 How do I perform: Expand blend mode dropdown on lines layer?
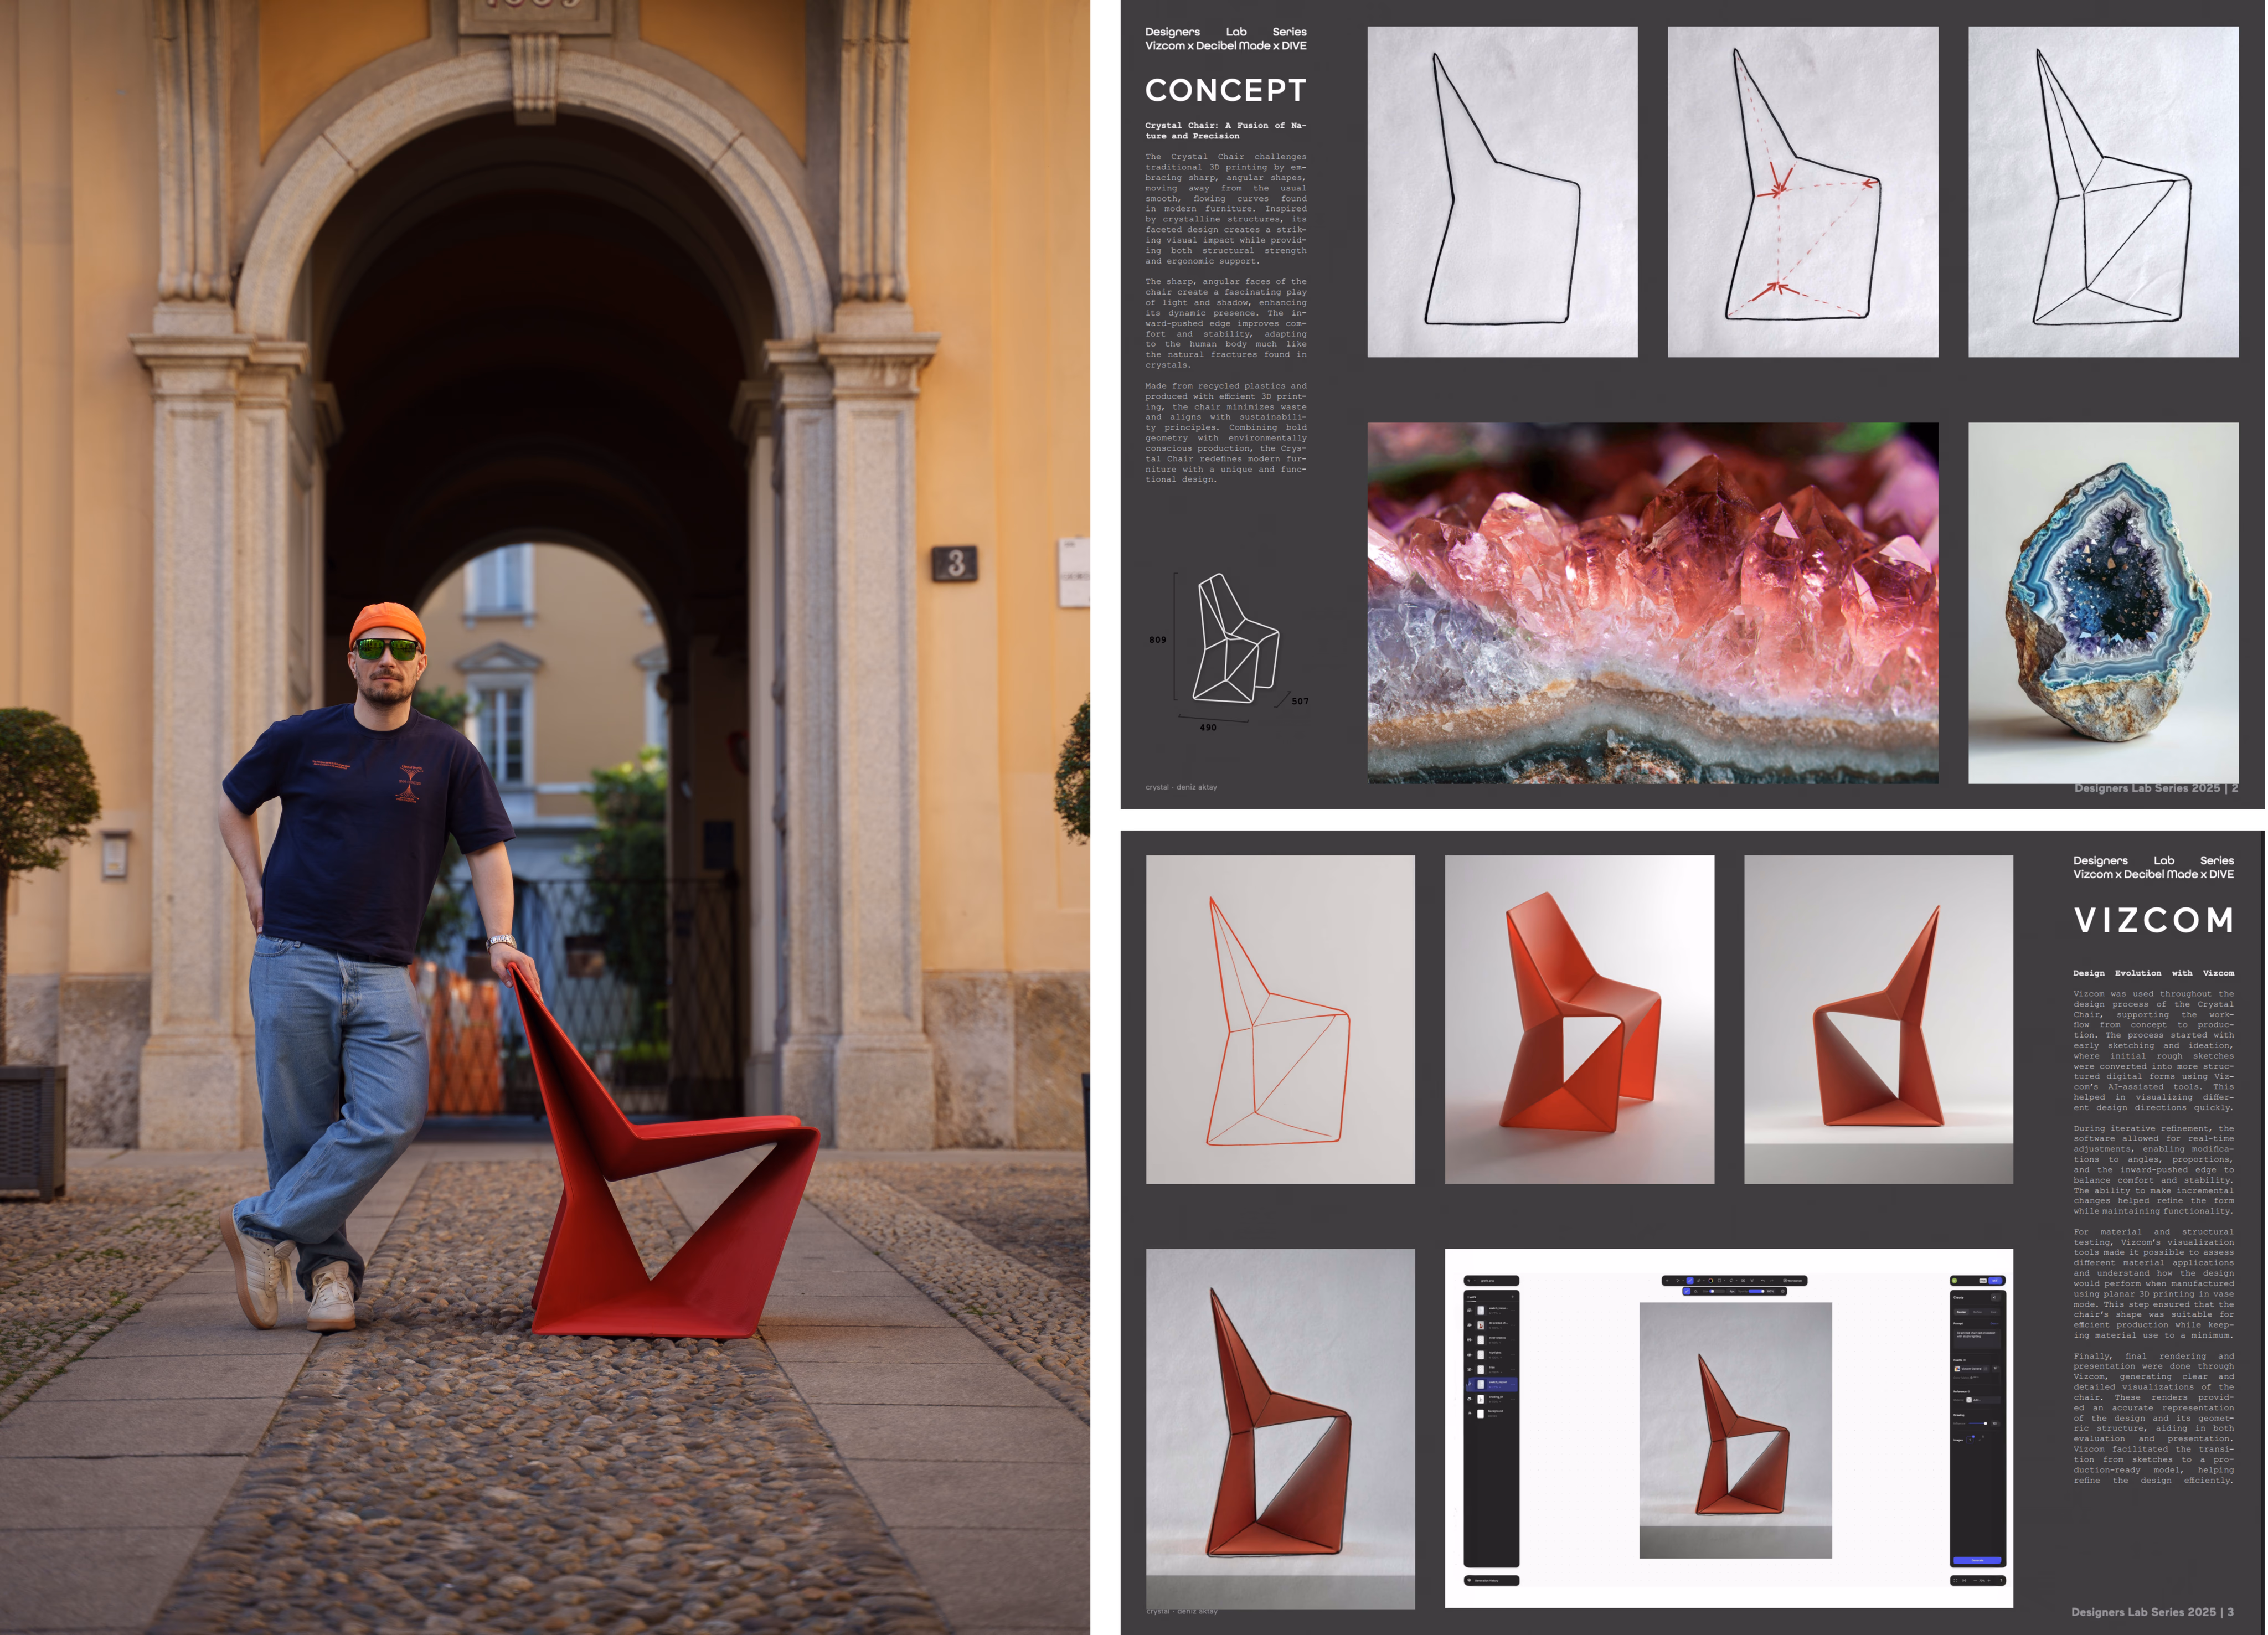pos(1502,1373)
